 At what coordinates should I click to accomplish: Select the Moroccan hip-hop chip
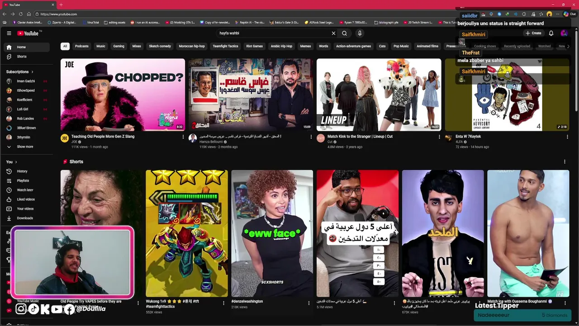pos(192,46)
